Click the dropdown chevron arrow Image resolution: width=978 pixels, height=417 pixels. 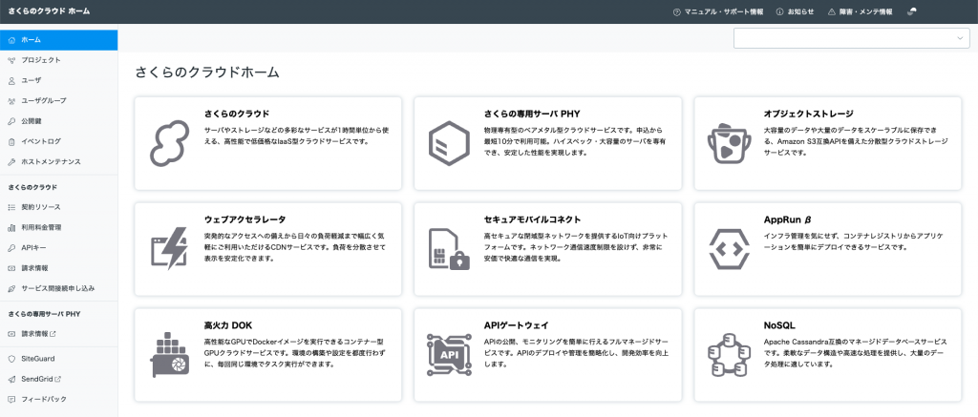tap(960, 38)
